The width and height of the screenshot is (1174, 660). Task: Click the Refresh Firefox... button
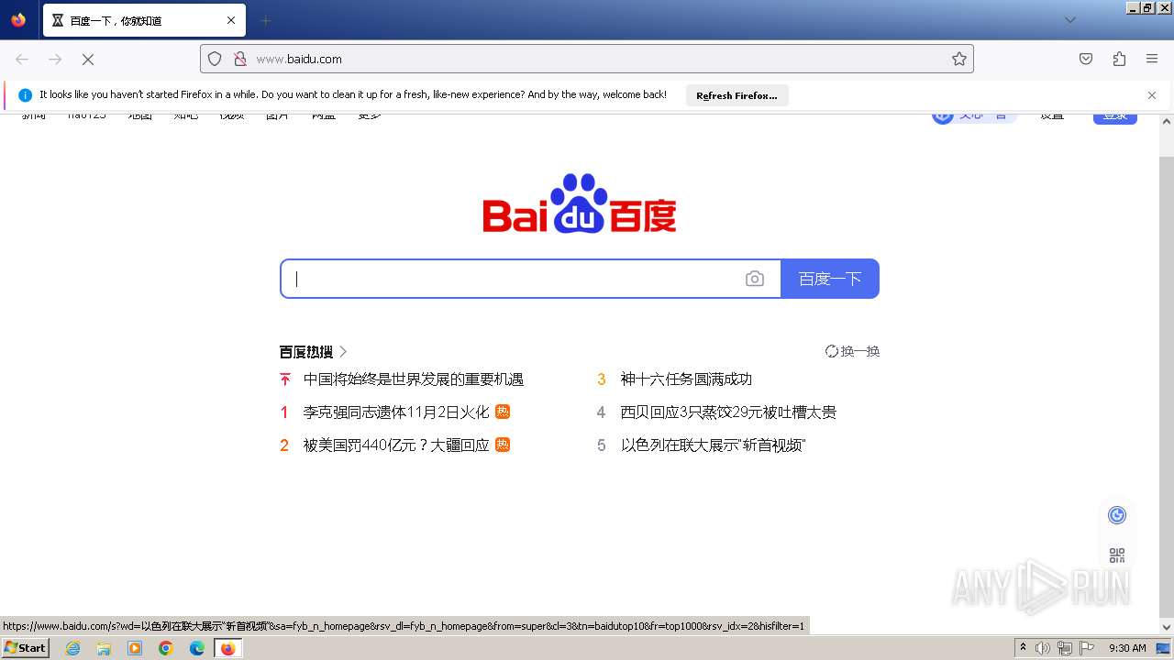click(x=737, y=95)
